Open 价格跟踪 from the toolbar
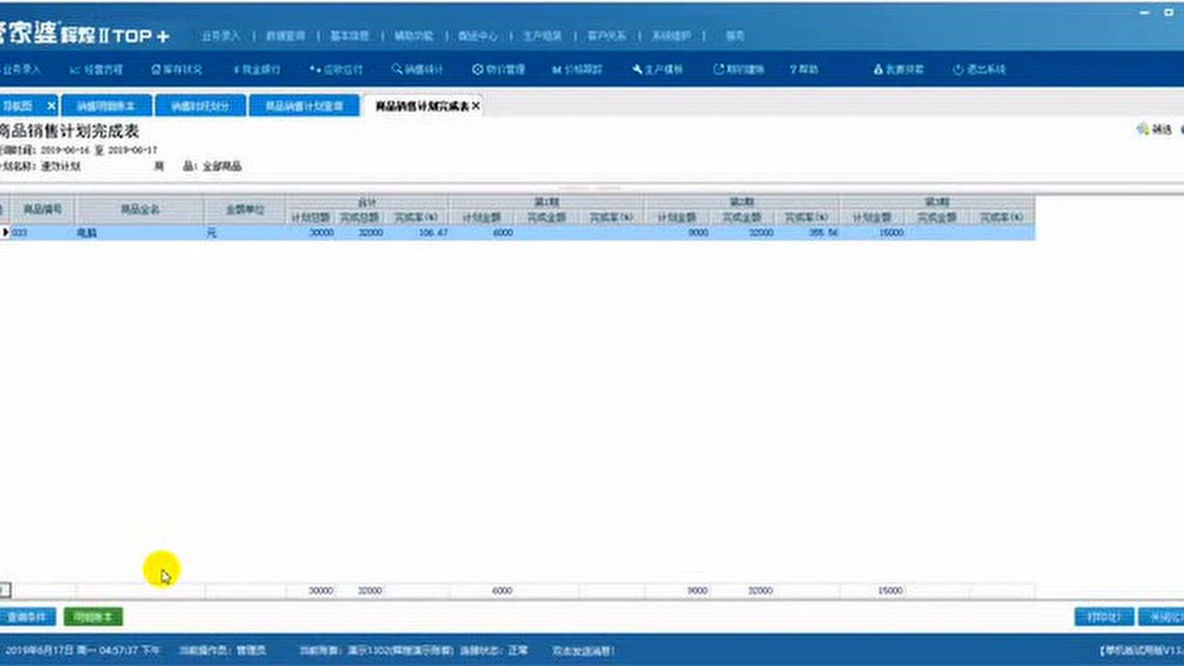 coord(578,69)
